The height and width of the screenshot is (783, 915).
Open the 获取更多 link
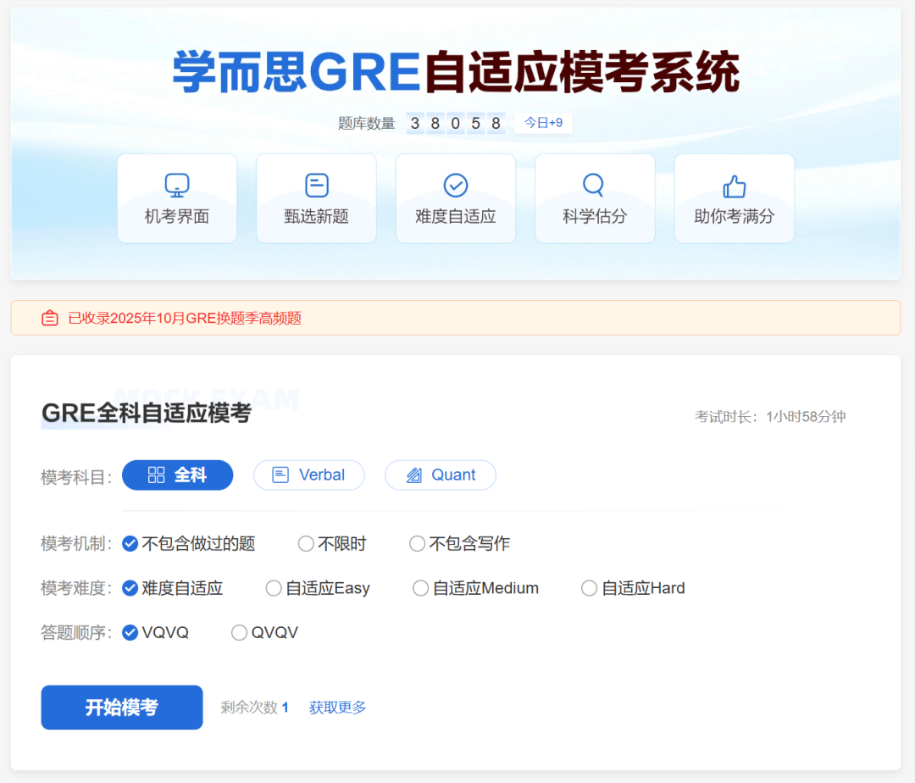337,708
